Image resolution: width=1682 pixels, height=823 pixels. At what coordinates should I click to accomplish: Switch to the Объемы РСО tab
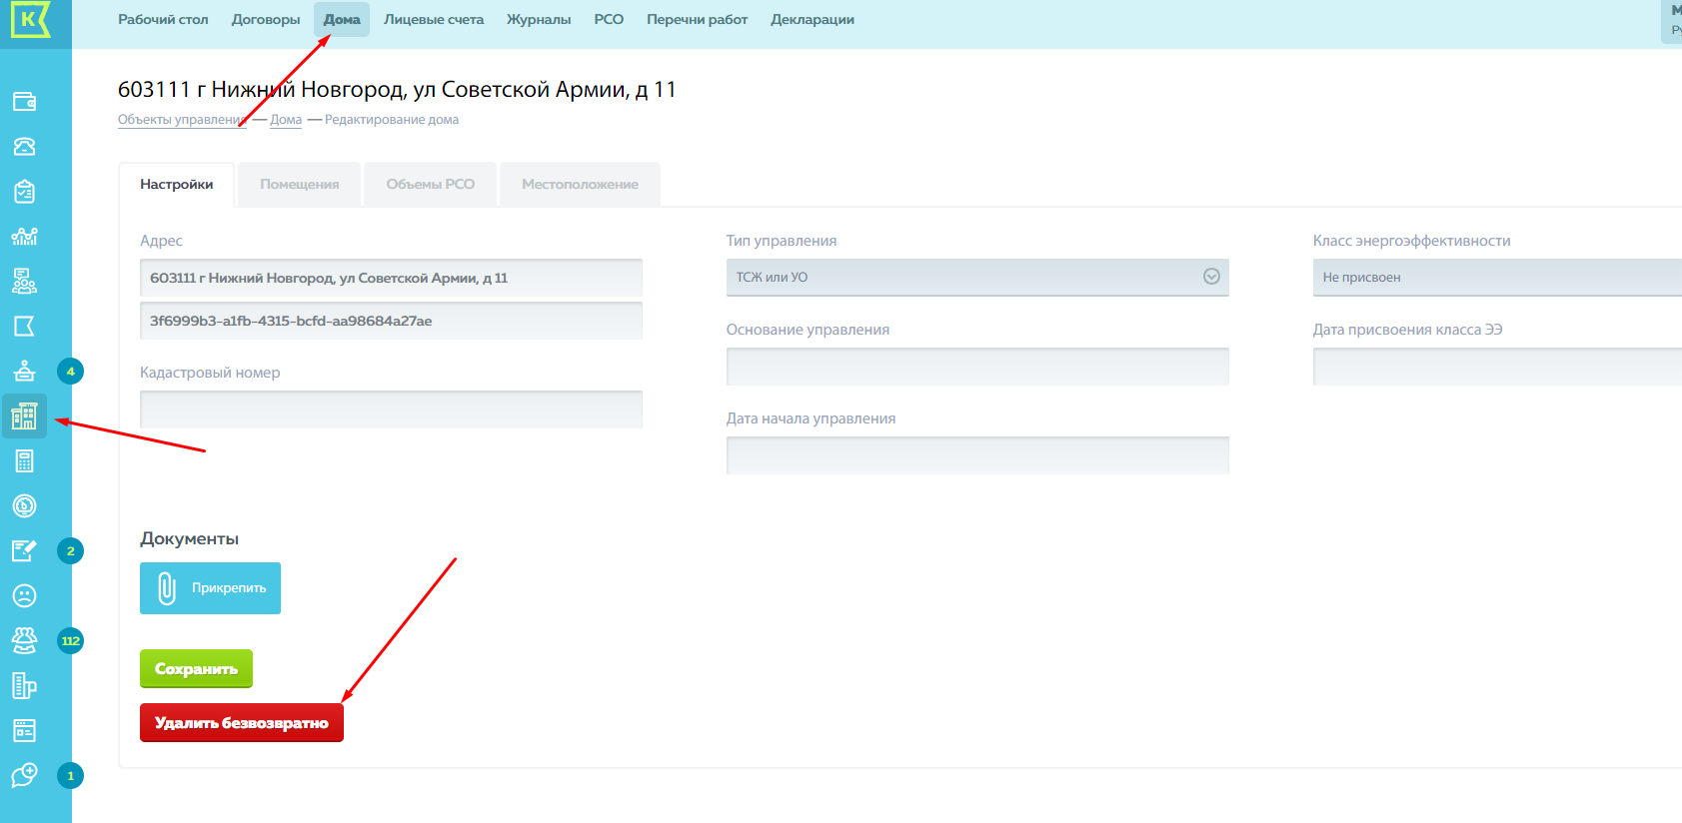point(431,185)
